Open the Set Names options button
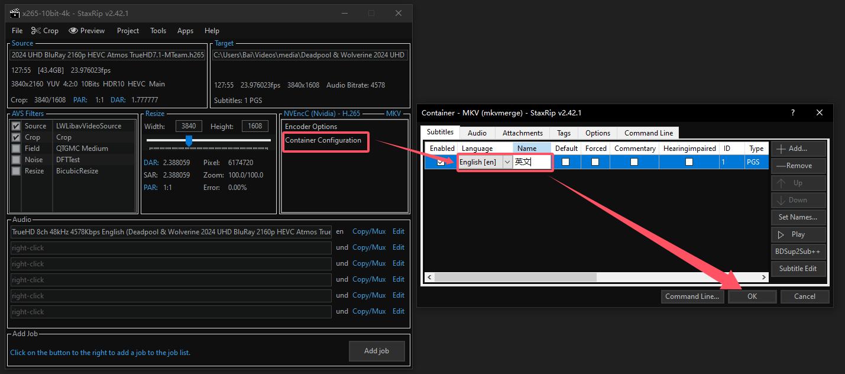This screenshot has width=845, height=374. (798, 217)
